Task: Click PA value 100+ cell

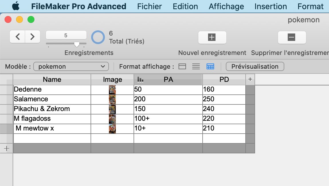Action: (x=168, y=119)
